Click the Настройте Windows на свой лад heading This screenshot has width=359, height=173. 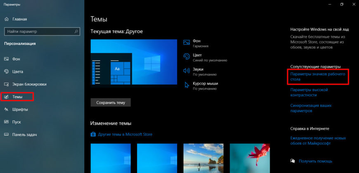319,30
